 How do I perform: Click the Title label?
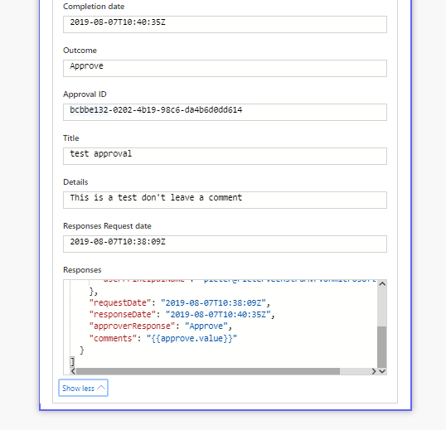[x=71, y=138]
